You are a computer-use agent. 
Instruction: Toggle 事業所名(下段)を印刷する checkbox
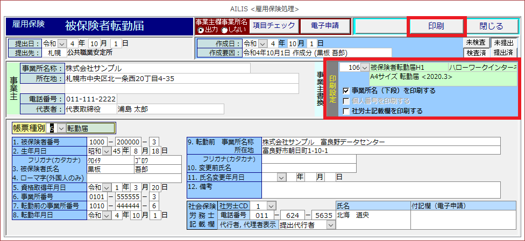tap(346, 91)
